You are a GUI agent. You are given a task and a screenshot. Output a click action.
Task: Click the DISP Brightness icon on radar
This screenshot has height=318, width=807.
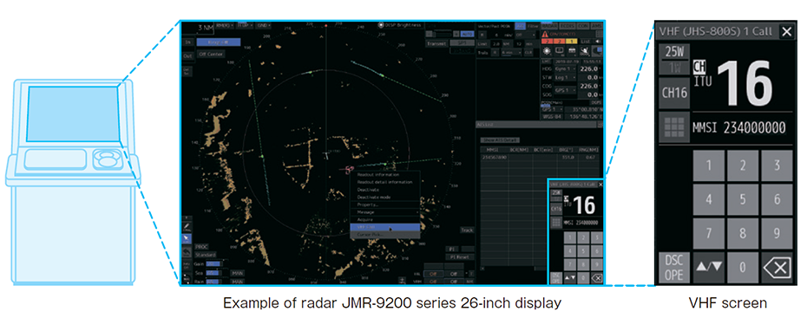point(381,24)
